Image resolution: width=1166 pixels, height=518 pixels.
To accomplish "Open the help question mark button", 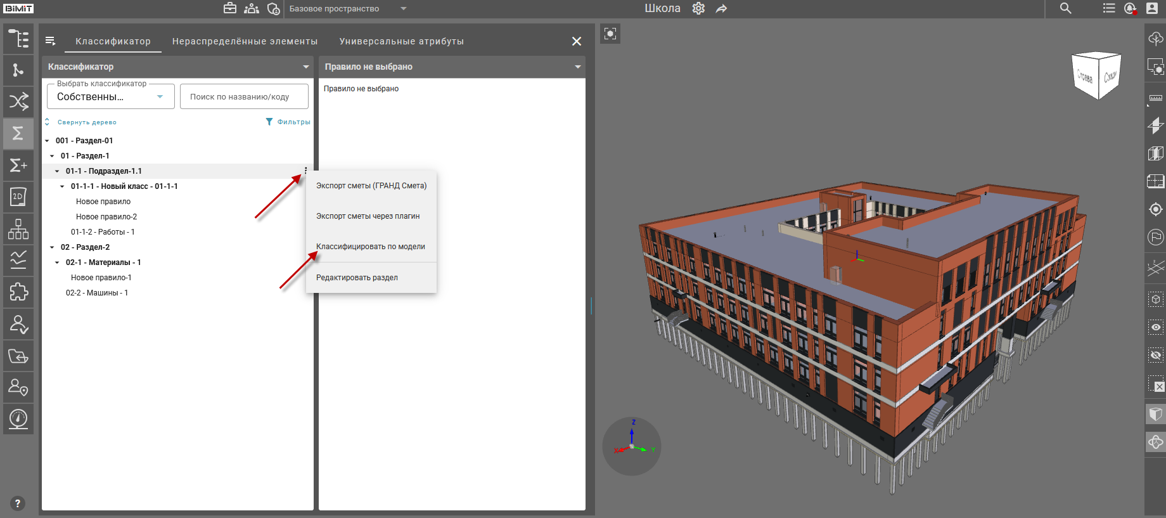I will 18,503.
